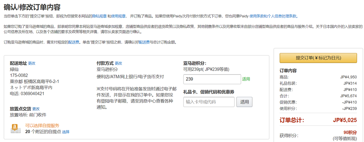Click the 便利店/ATM/网上银行 payment text
This screenshot has width=364, height=142.
coord(130,77)
